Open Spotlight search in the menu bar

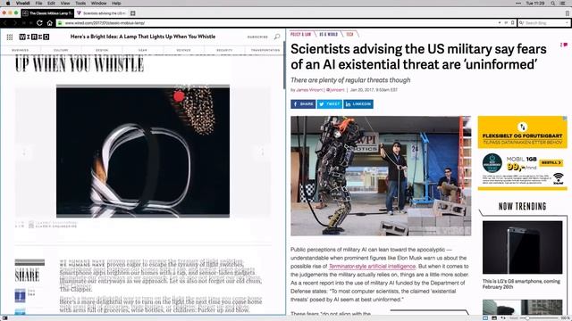[x=553, y=3]
